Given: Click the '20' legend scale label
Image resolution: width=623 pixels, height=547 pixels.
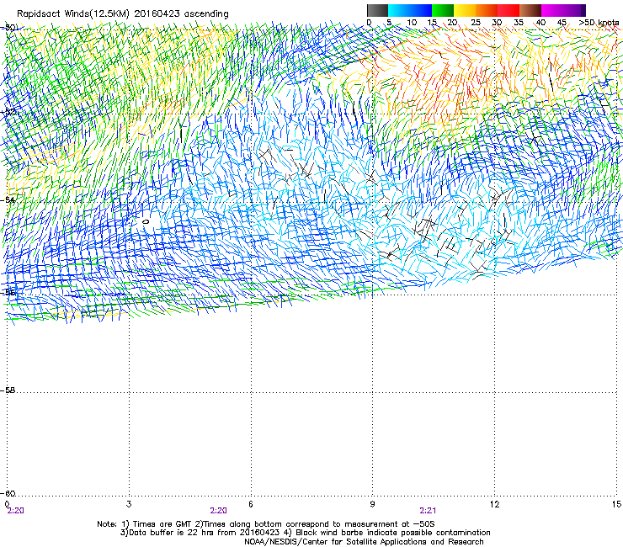Looking at the screenshot, I should (x=452, y=23).
